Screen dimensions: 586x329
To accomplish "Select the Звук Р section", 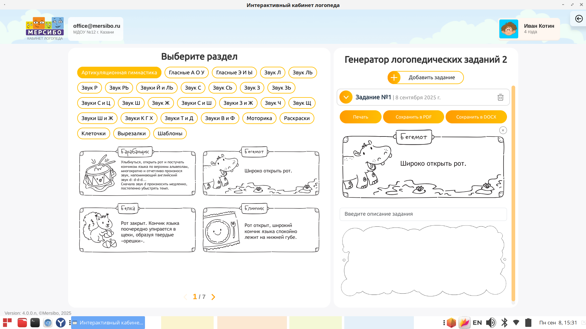I will pyautogui.click(x=89, y=88).
